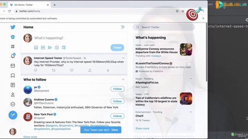248x139 pixels.
Task: Select the Home / Twitter browser tab
Action: (29, 5)
